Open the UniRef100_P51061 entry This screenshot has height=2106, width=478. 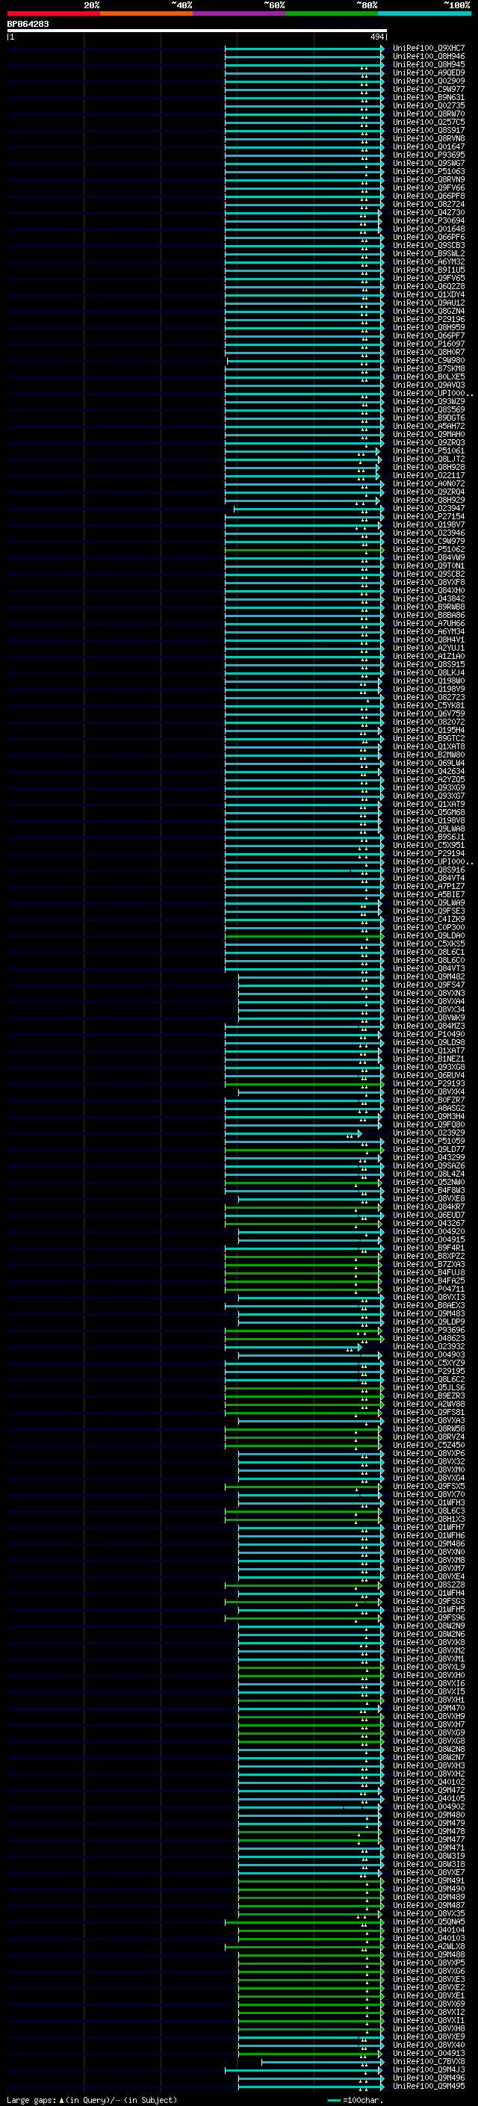pos(429,451)
